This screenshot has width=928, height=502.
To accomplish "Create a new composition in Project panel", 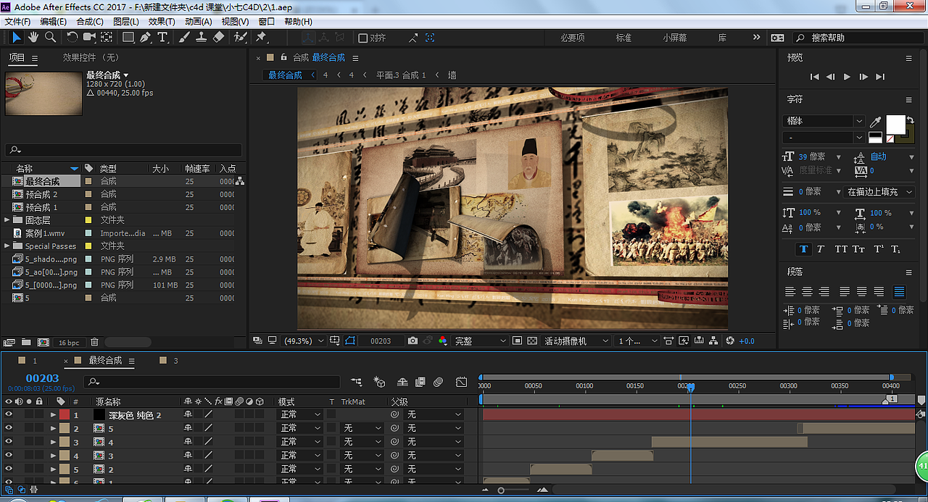I will [x=43, y=342].
